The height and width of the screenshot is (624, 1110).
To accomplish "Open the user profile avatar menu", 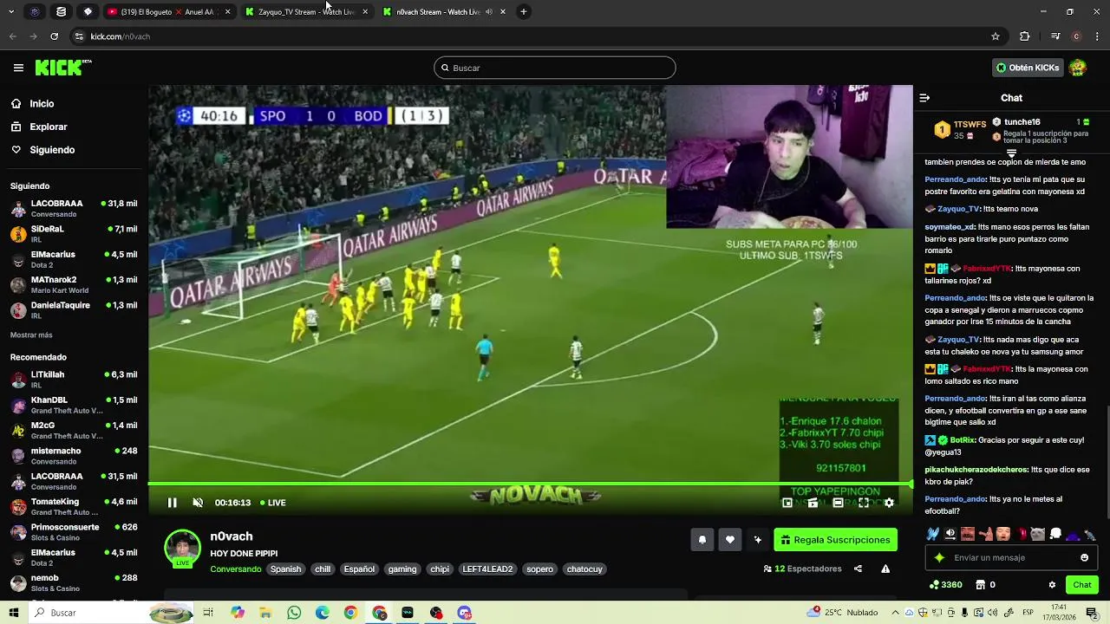I will pos(1078,68).
